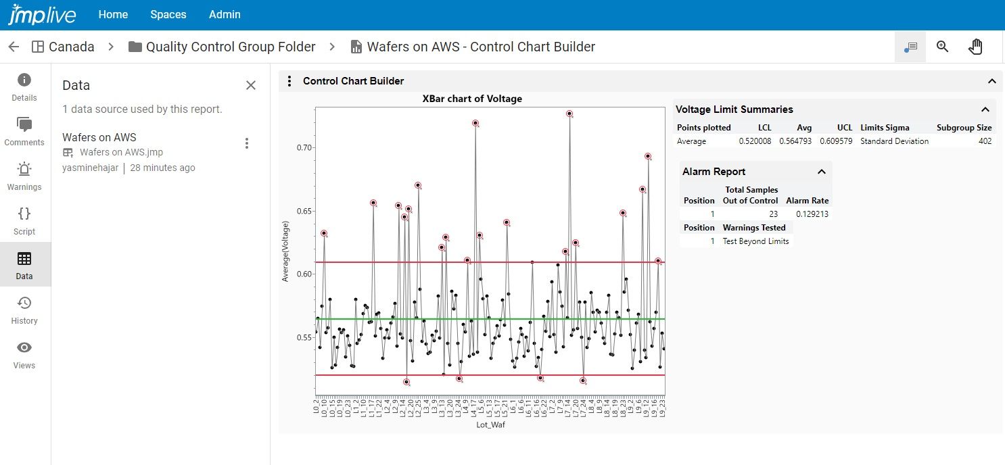1005x465 pixels.
Task: Select the grabber hand tool
Action: [x=976, y=47]
